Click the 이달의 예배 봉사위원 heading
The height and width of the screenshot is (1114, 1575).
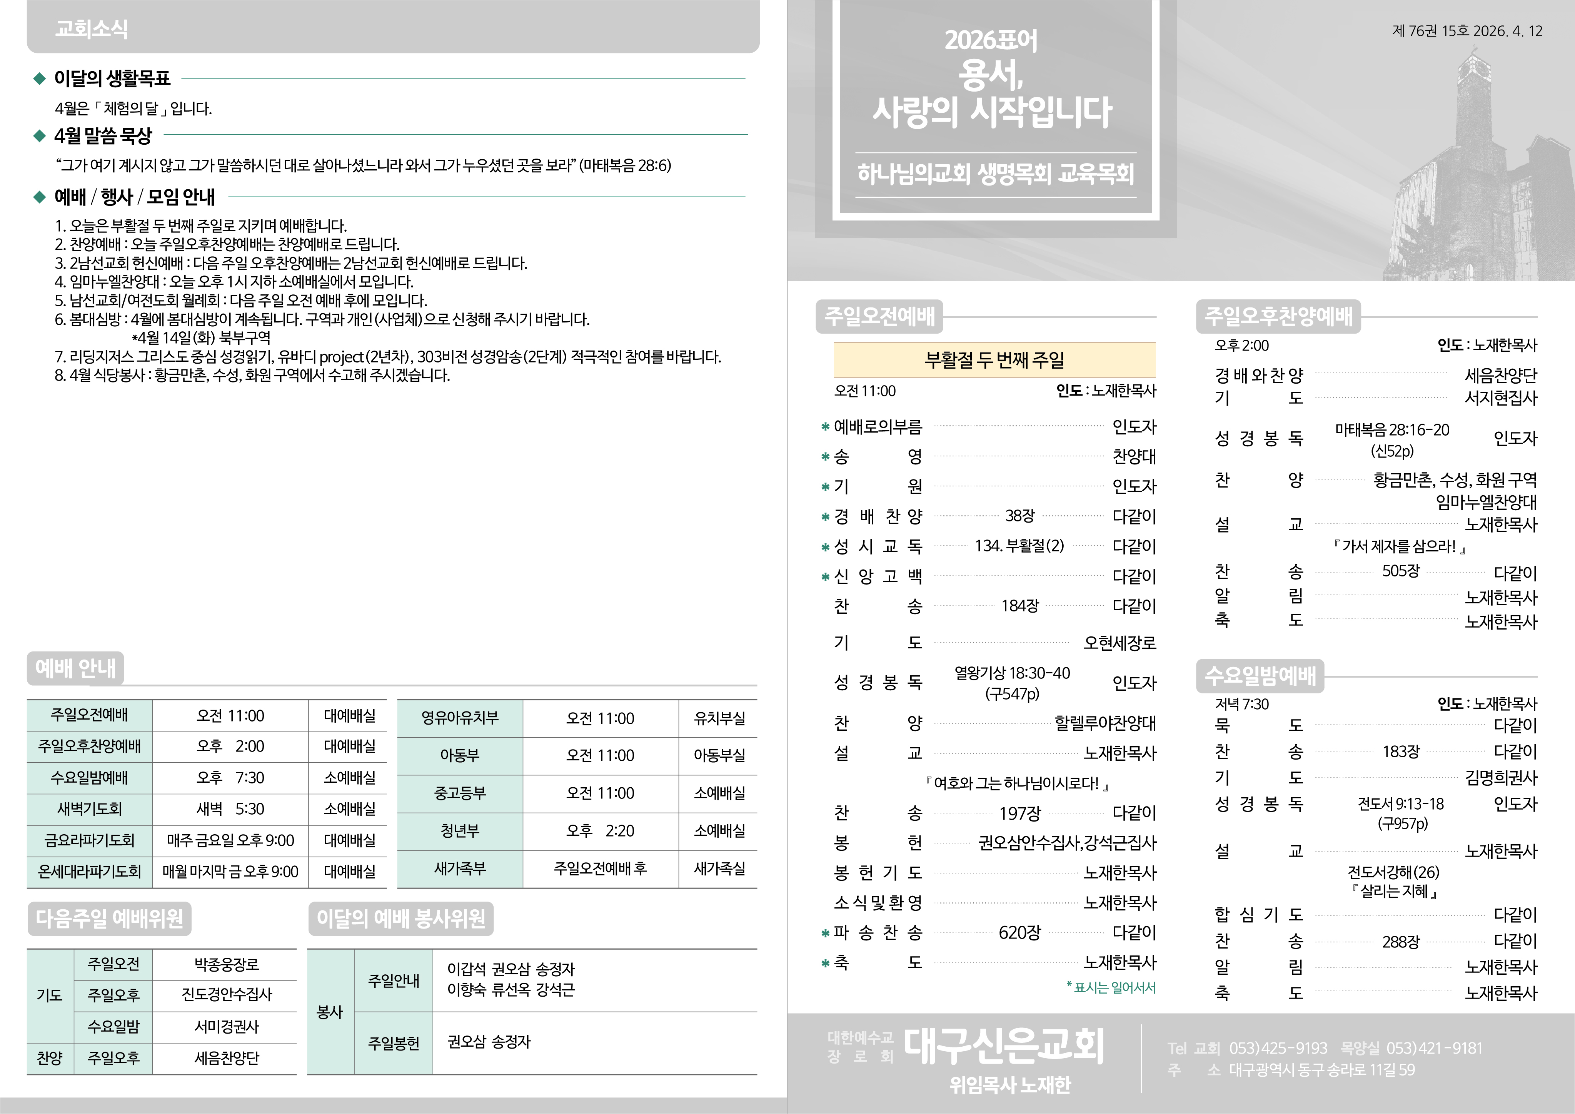(x=400, y=919)
